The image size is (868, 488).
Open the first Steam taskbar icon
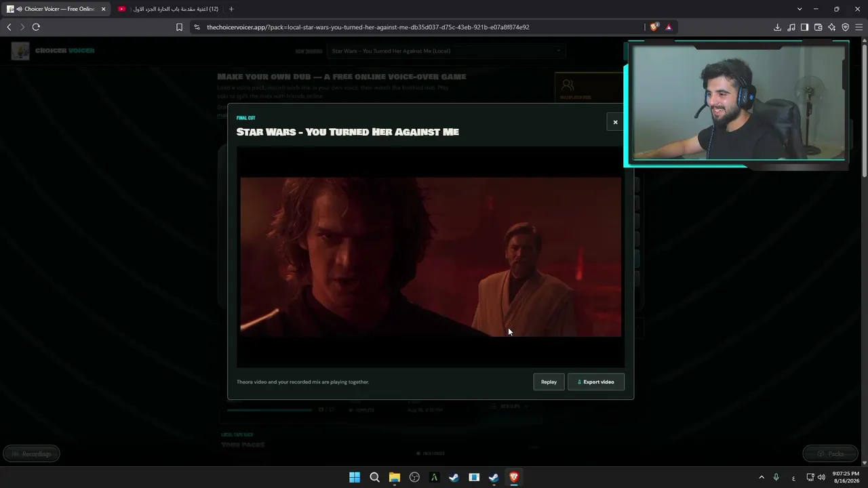tap(454, 477)
